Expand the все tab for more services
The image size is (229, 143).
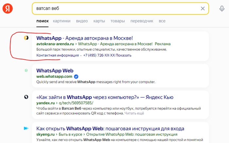click(x=162, y=21)
